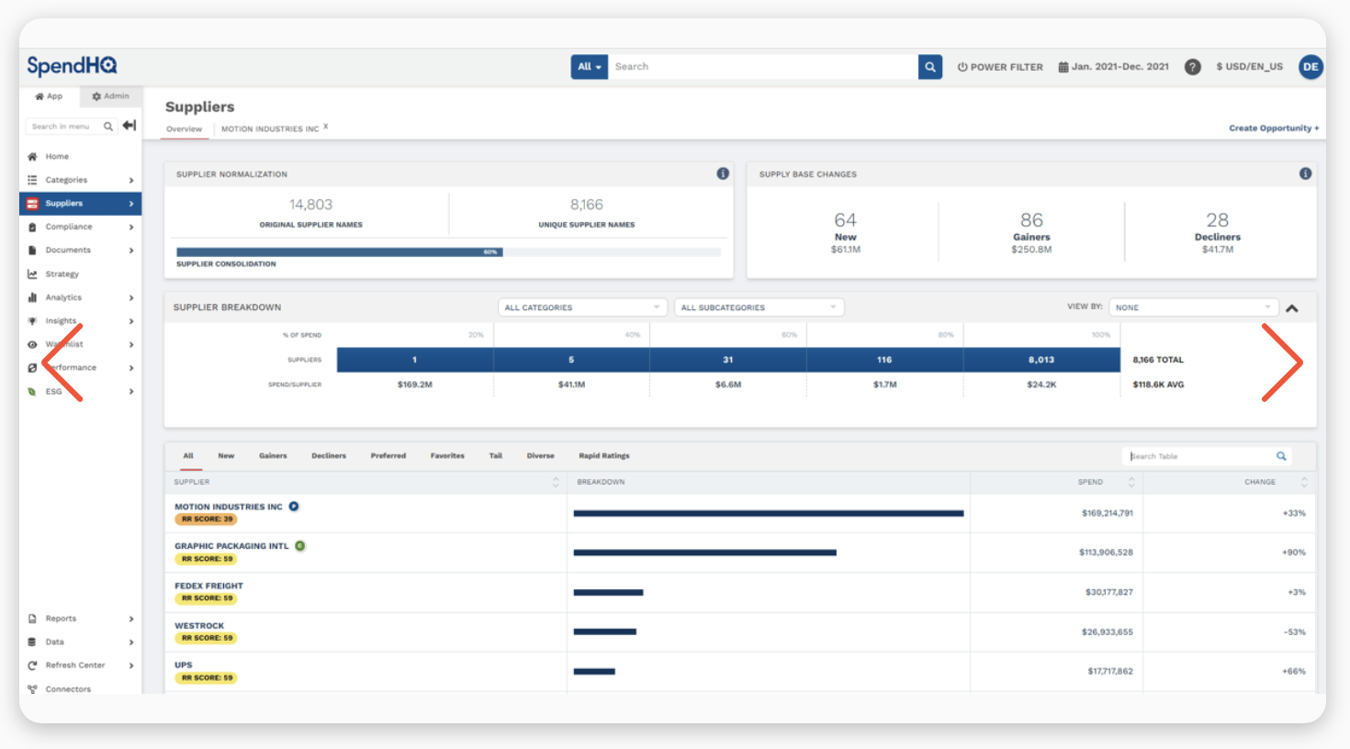Open the All Subcategories dropdown
The image size is (1350, 749).
[x=759, y=307]
